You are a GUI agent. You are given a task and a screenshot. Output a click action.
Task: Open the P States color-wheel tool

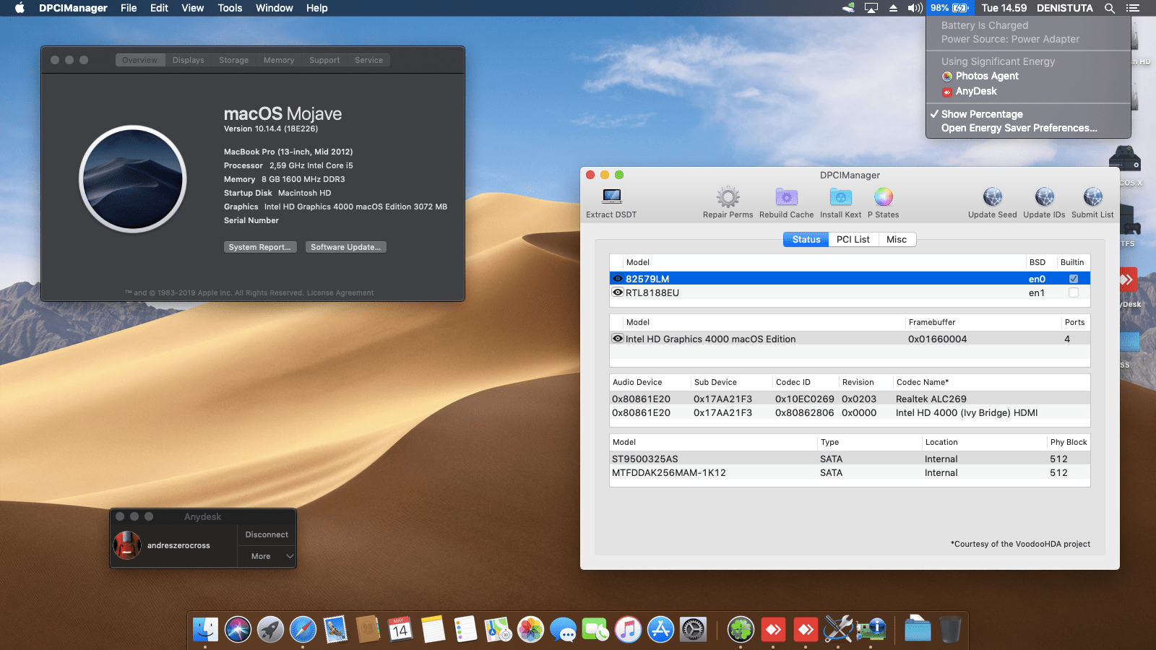[883, 196]
